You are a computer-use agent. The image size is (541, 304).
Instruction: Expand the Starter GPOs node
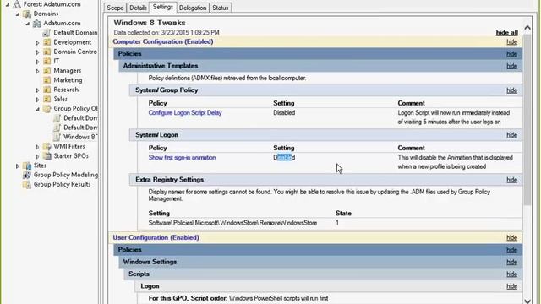(x=37, y=156)
